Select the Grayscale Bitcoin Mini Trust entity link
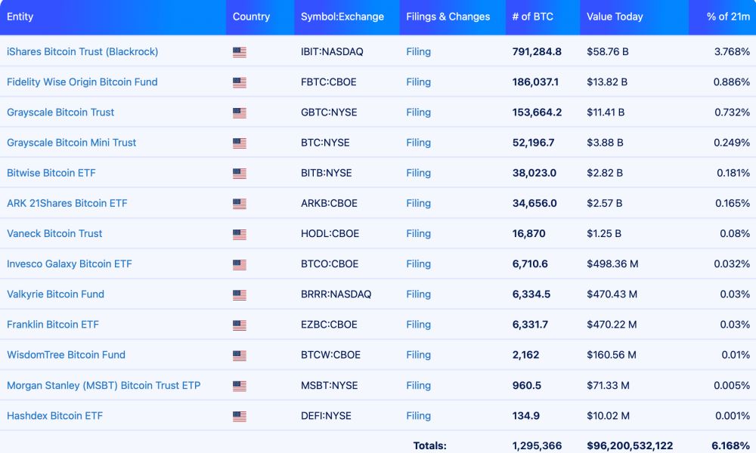Screen dimensions: 756x453 coord(71,142)
